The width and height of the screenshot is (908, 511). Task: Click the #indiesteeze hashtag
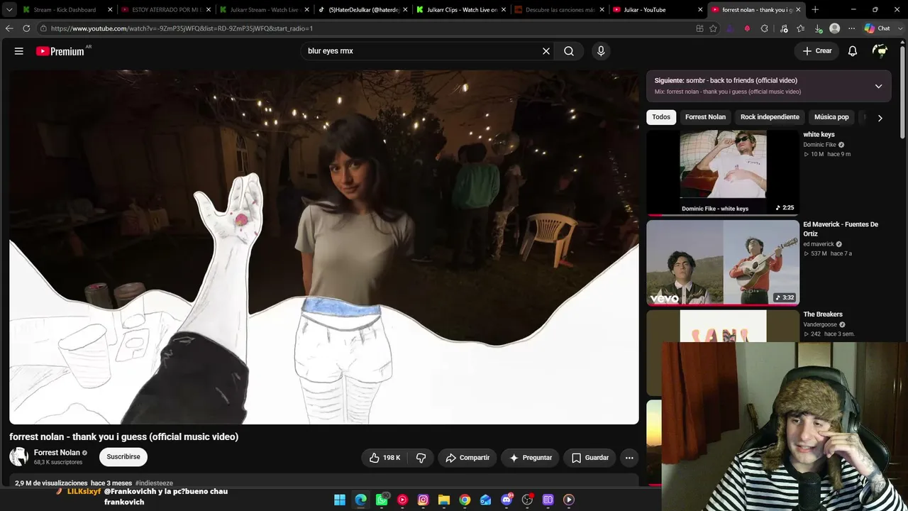click(x=154, y=483)
